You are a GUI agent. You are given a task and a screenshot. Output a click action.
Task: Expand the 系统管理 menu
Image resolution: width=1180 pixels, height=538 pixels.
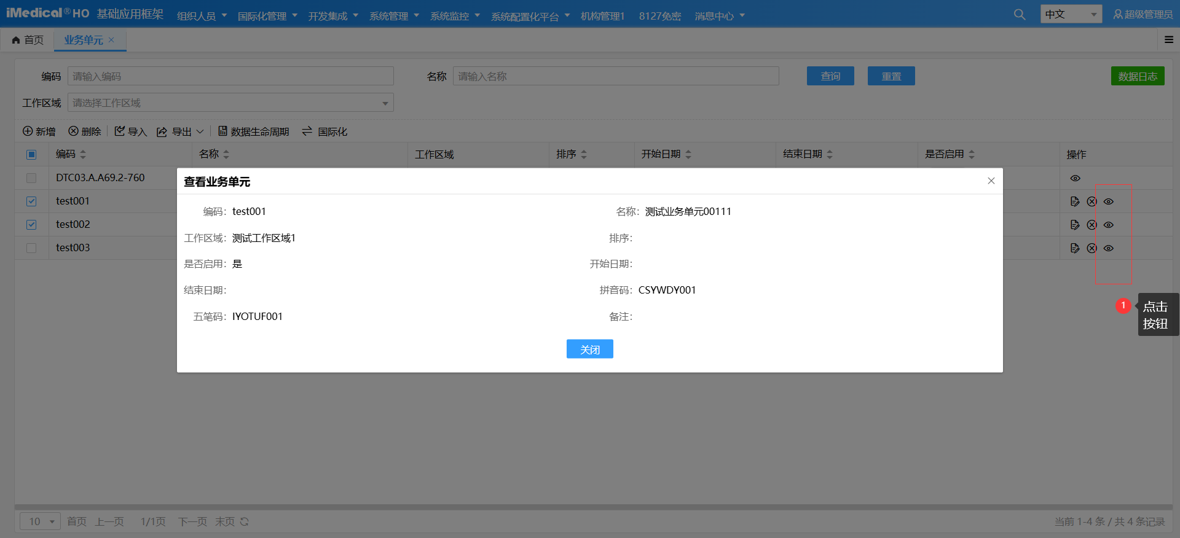tap(394, 15)
